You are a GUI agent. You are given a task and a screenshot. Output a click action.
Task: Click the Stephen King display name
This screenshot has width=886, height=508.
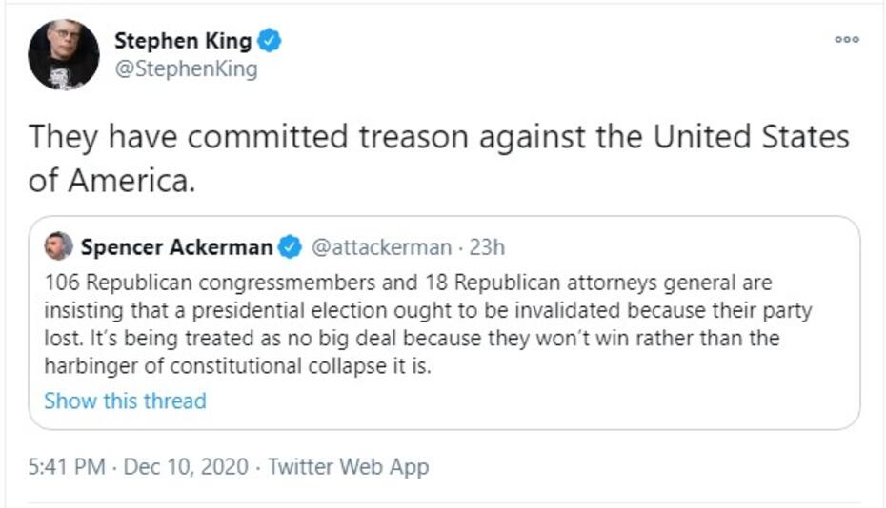pos(183,41)
